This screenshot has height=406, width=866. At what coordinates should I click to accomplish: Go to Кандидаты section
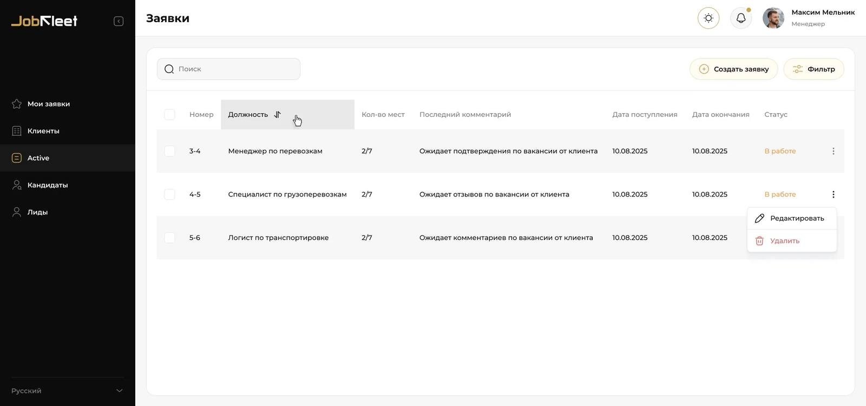coord(67,185)
